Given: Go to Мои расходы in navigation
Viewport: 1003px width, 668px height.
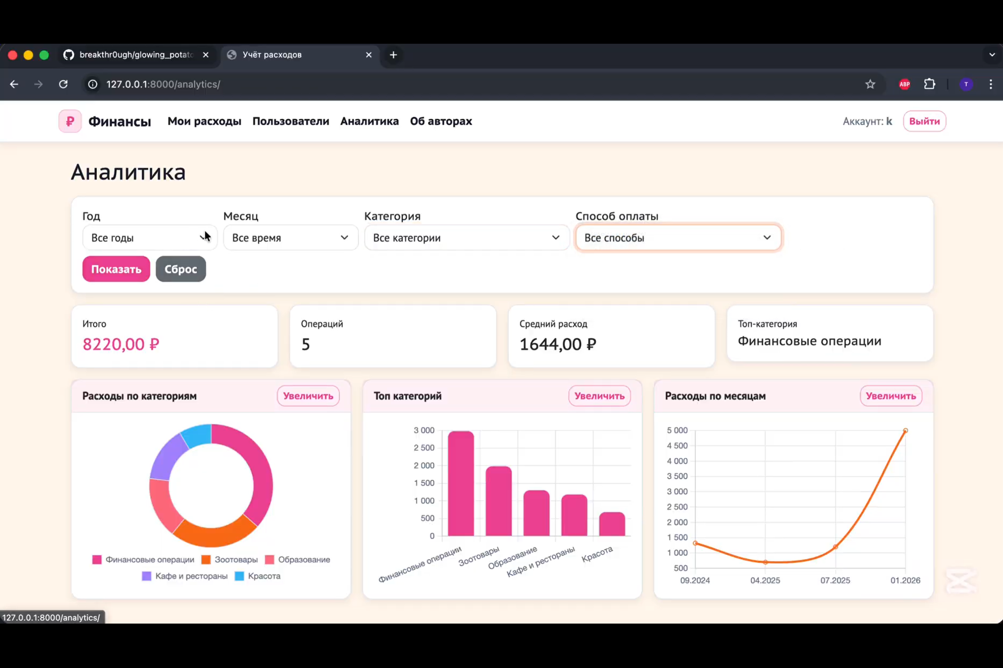Looking at the screenshot, I should (204, 122).
